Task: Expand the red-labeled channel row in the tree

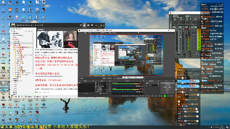Action: [12, 39]
